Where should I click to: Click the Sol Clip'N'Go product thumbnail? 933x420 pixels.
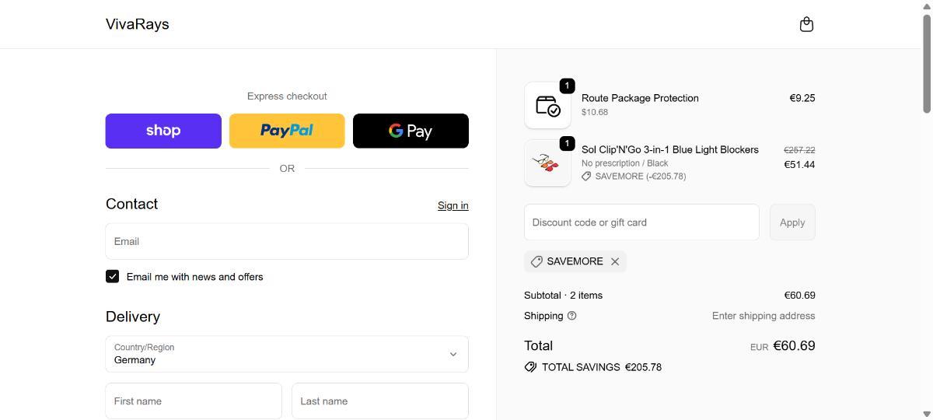(x=547, y=163)
